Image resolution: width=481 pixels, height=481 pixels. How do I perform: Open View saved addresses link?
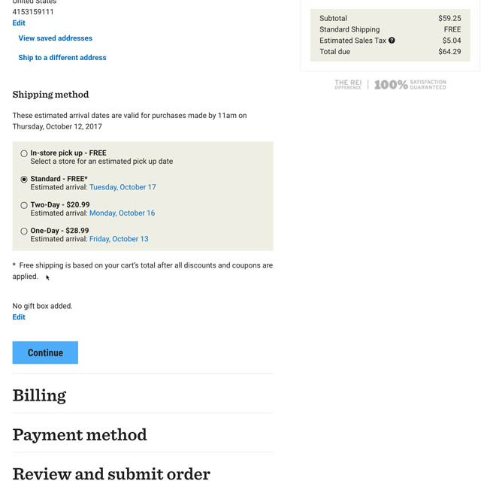pos(56,38)
